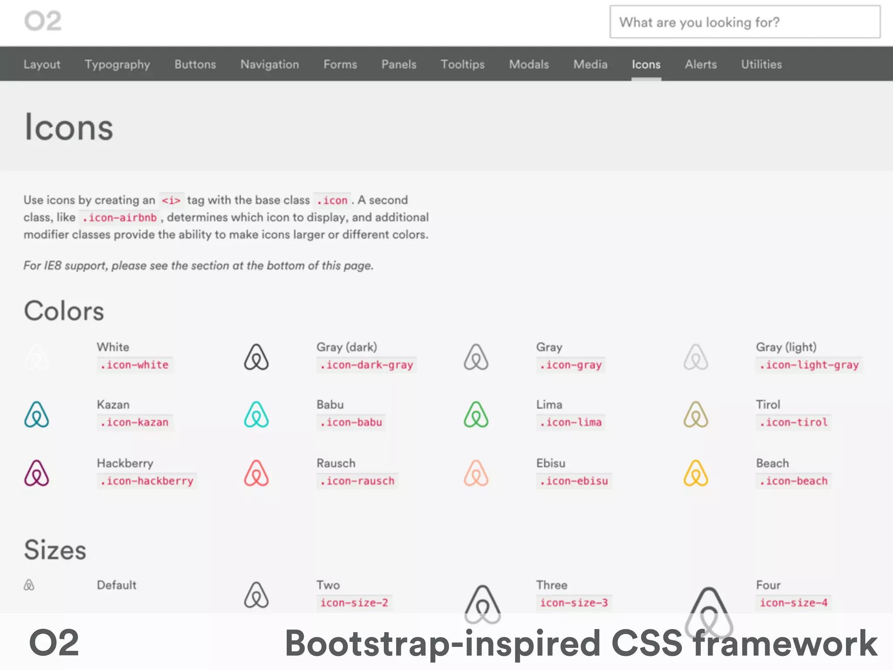Open the Forms tab
893x670 pixels.
coord(340,64)
